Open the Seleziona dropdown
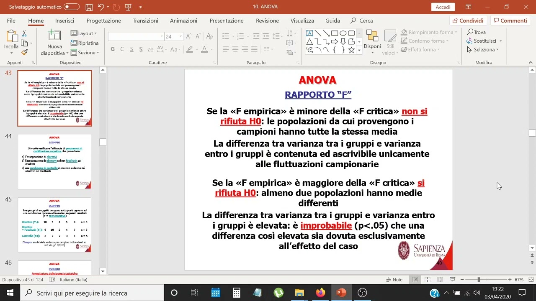Image resolution: width=536 pixels, height=301 pixels. click(483, 49)
